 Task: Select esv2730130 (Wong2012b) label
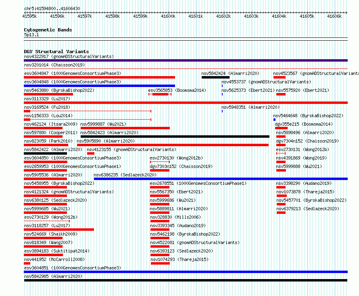point(176,158)
